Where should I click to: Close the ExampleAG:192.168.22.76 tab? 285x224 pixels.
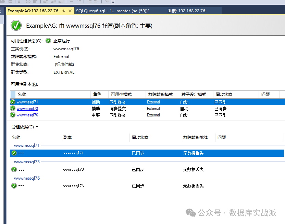(x=70, y=11)
